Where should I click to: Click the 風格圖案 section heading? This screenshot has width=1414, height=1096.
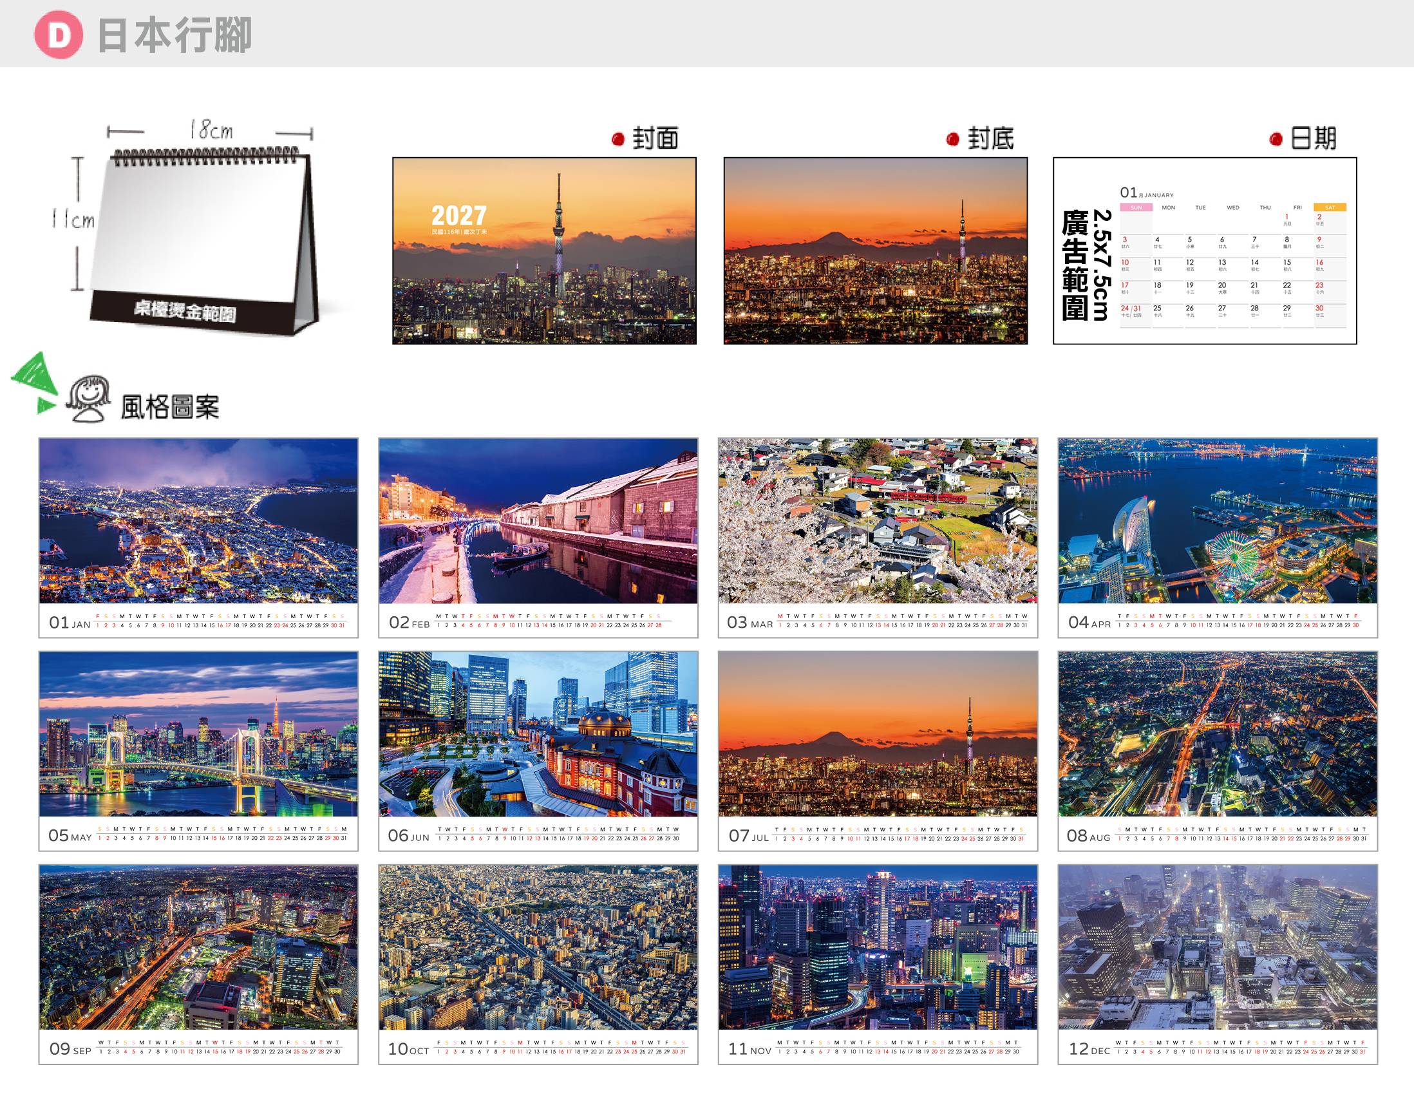click(169, 407)
